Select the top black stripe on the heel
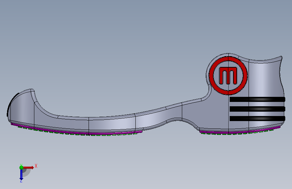 tap(257, 99)
